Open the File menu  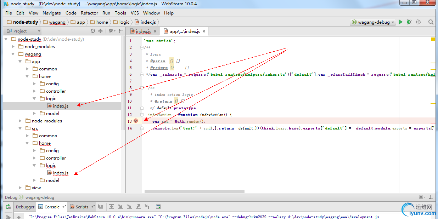[x=9, y=13]
